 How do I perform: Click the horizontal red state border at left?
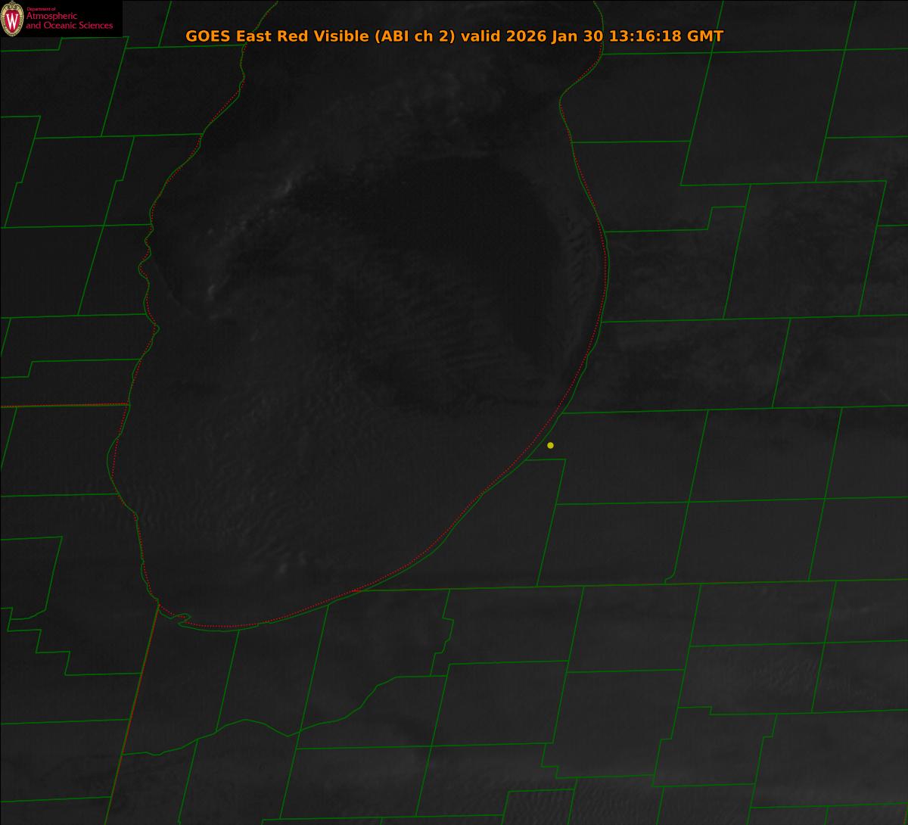click(61, 406)
